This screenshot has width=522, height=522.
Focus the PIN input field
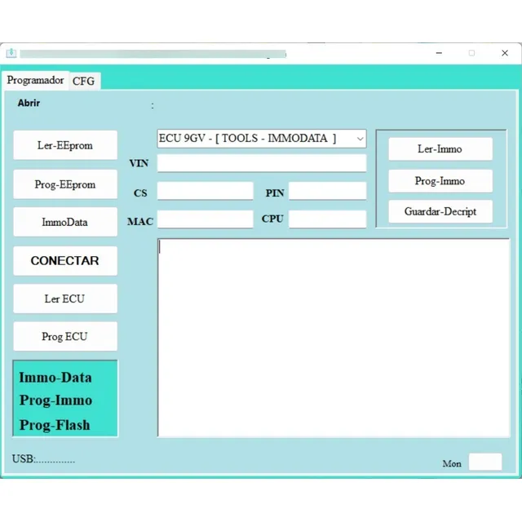click(328, 191)
